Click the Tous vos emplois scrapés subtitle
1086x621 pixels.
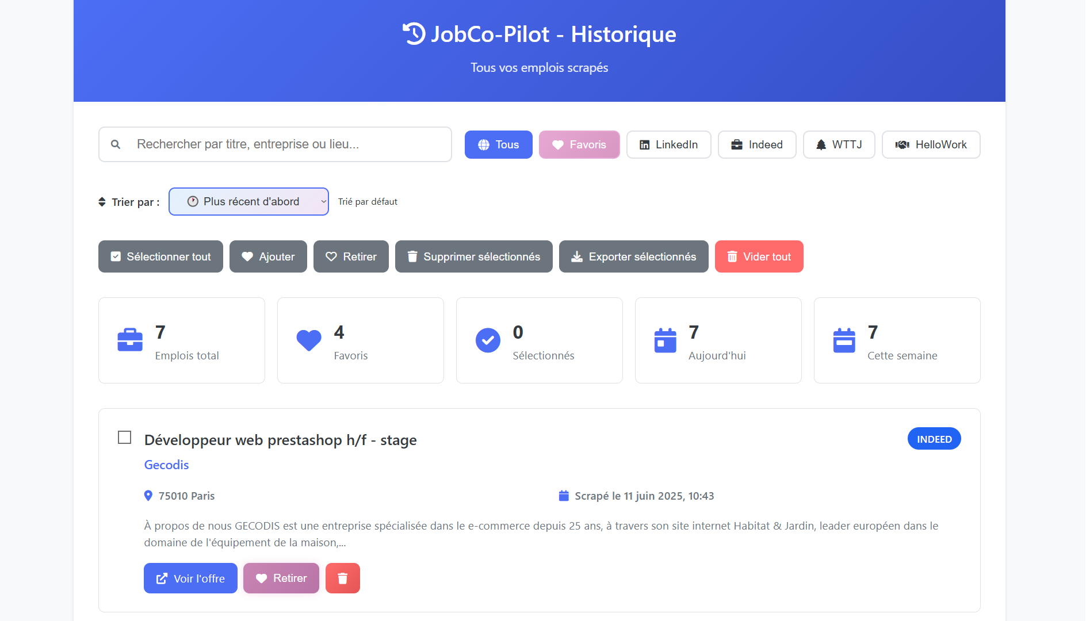coord(540,67)
